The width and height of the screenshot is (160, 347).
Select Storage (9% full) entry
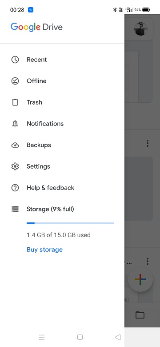click(62, 209)
